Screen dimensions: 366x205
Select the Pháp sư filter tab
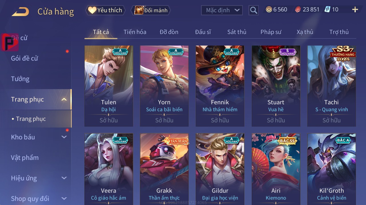(x=271, y=32)
